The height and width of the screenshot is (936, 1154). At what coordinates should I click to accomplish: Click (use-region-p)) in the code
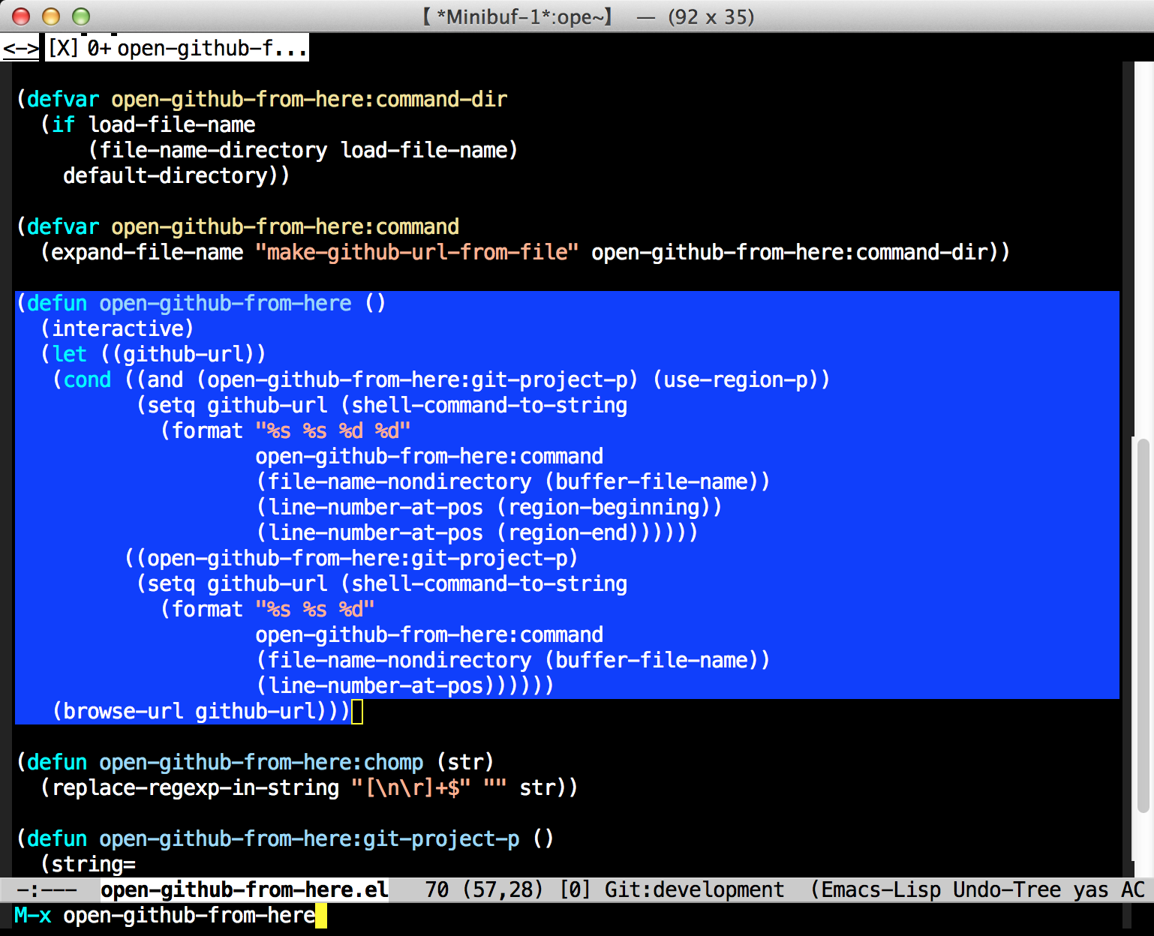[x=741, y=379]
